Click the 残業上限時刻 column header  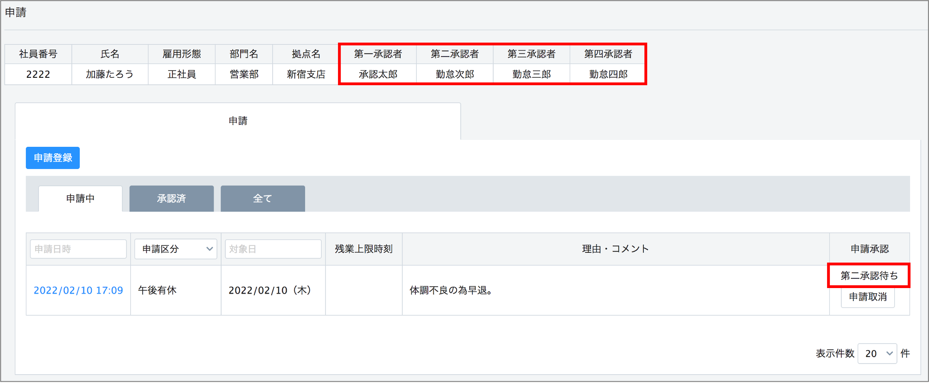364,249
